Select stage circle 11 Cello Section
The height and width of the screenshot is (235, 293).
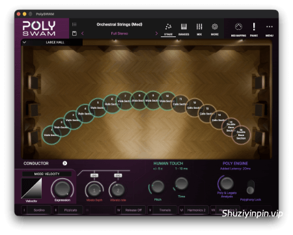pos(180,104)
